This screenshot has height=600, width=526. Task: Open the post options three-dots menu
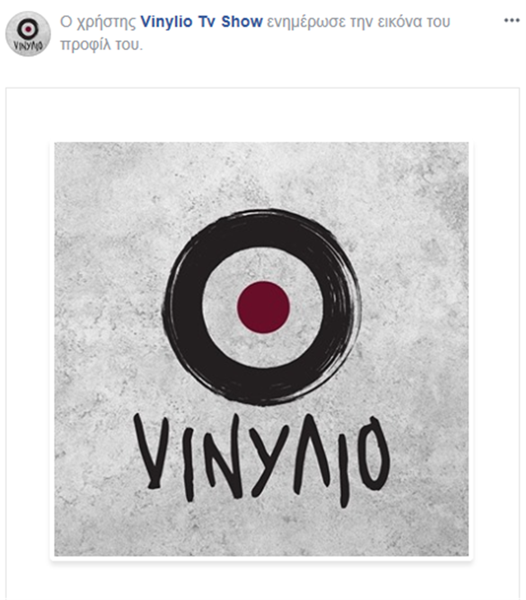pos(511,21)
